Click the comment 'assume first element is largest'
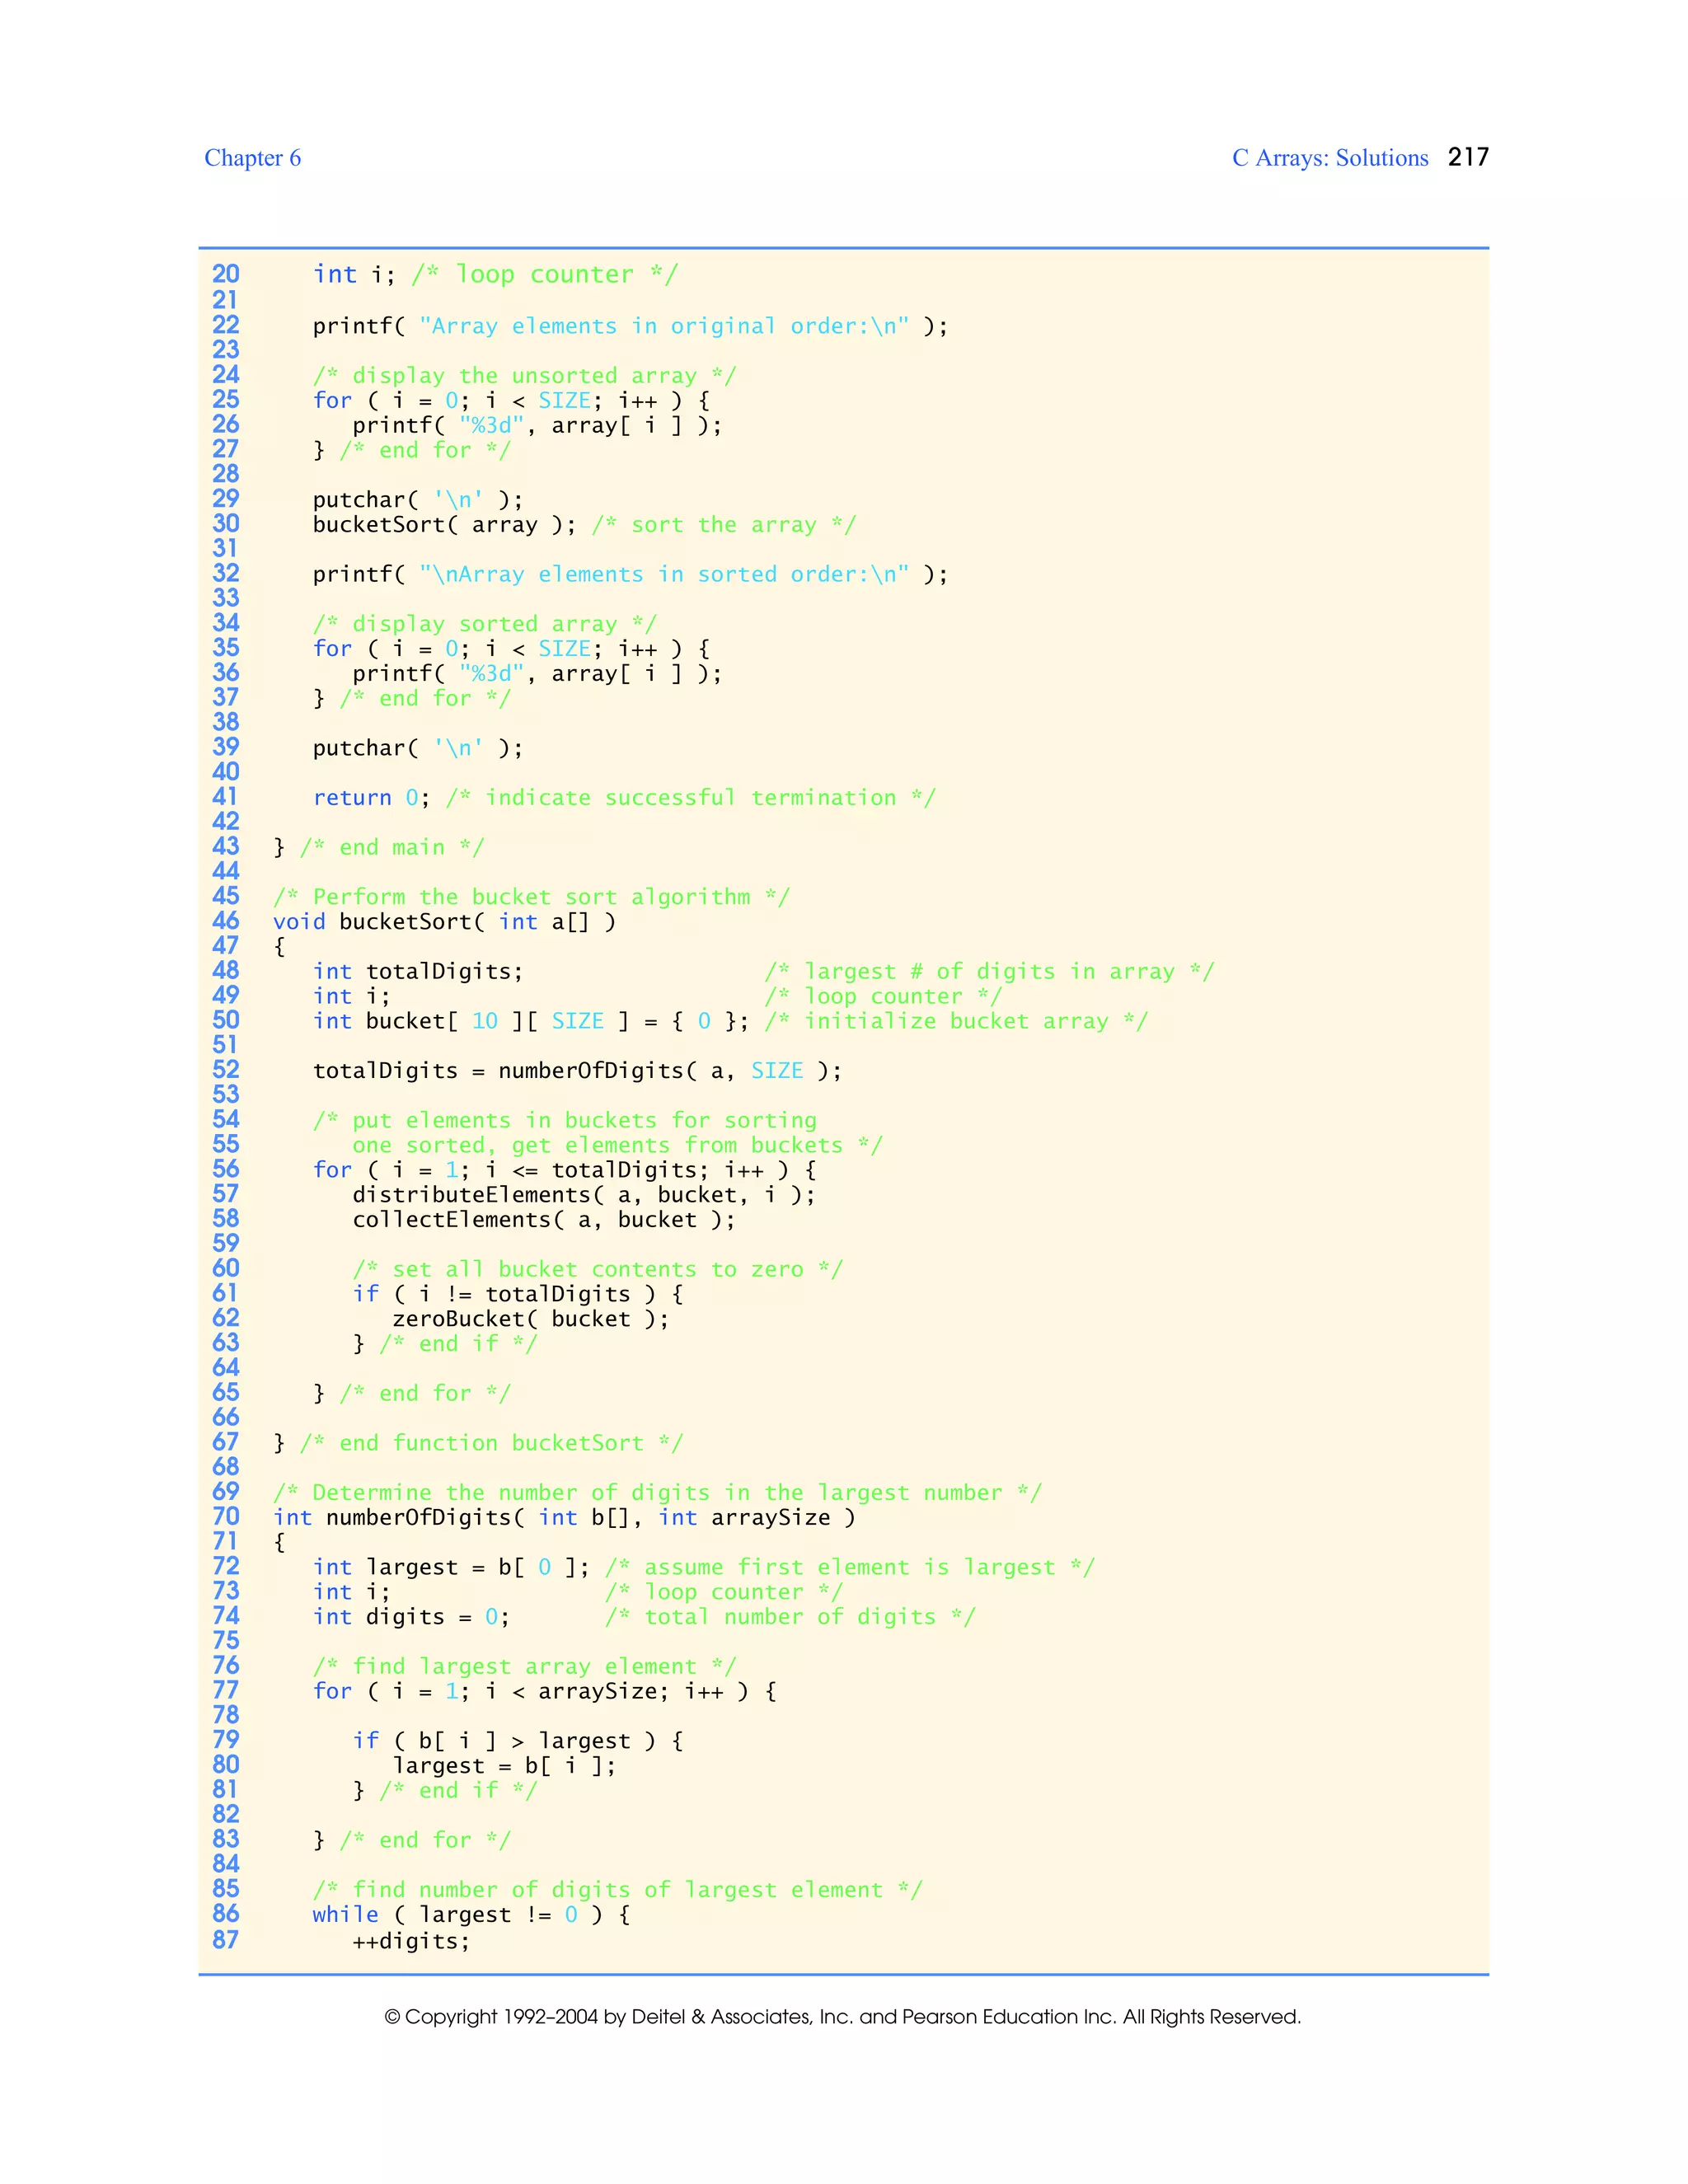The width and height of the screenshot is (1688, 2184). 850,1568
